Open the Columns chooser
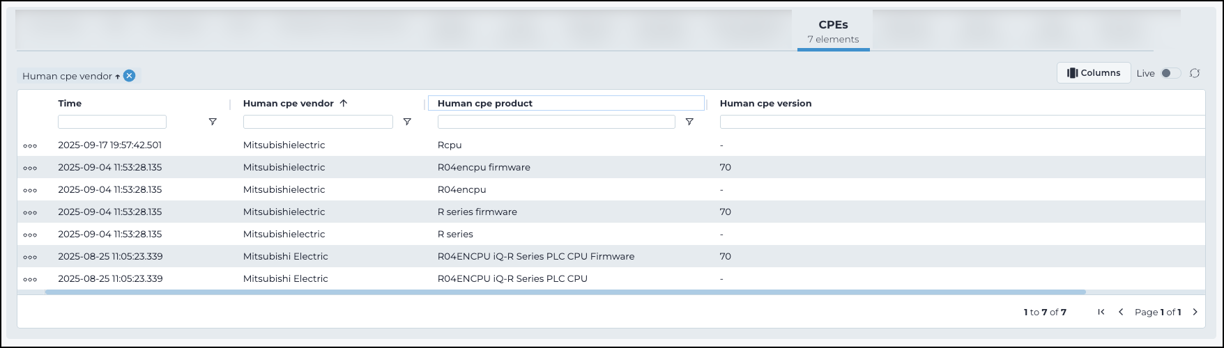 (x=1094, y=73)
